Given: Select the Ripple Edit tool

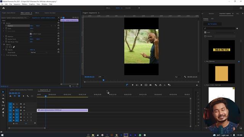Looking at the screenshot, I should (x=3, y=99).
